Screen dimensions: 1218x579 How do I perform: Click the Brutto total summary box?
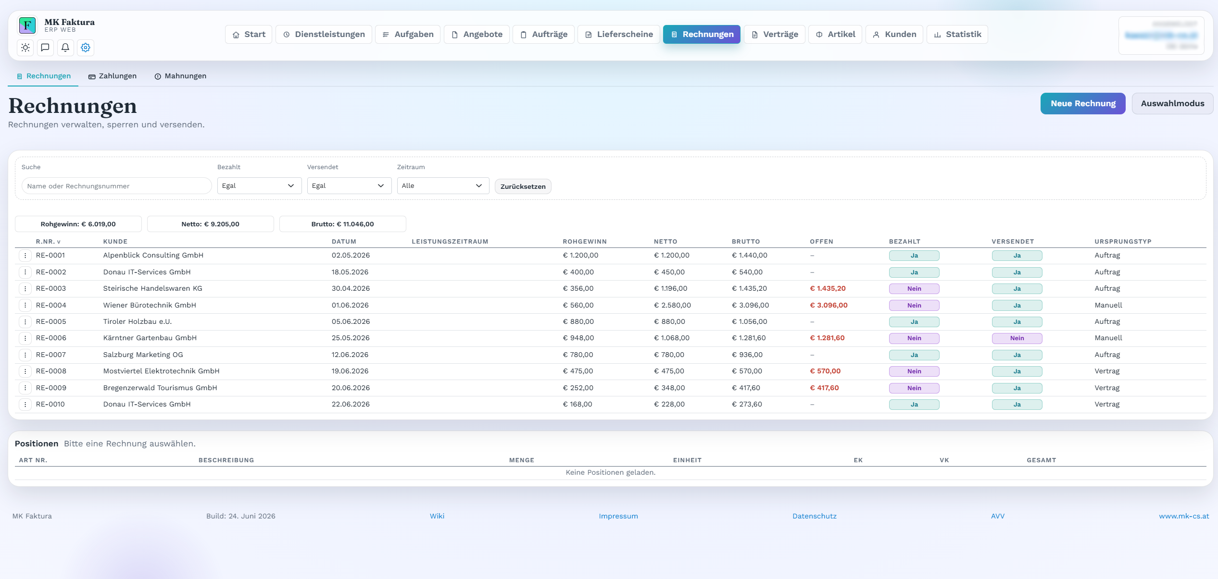click(x=343, y=224)
